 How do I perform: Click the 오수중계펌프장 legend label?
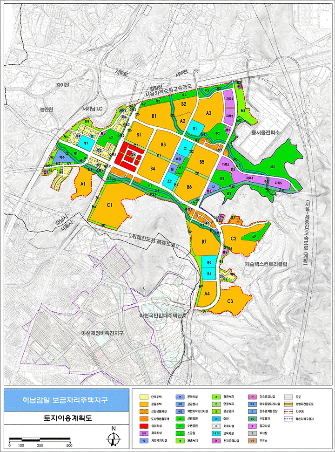click(x=268, y=411)
